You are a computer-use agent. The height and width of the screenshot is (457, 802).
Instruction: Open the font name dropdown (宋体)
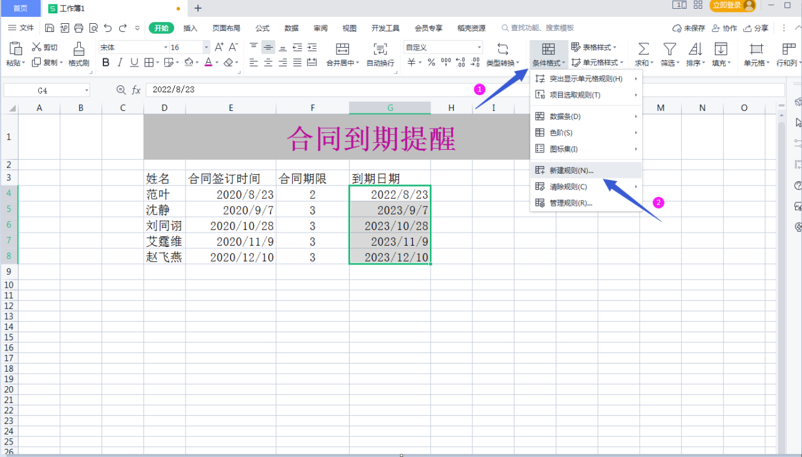click(x=166, y=47)
